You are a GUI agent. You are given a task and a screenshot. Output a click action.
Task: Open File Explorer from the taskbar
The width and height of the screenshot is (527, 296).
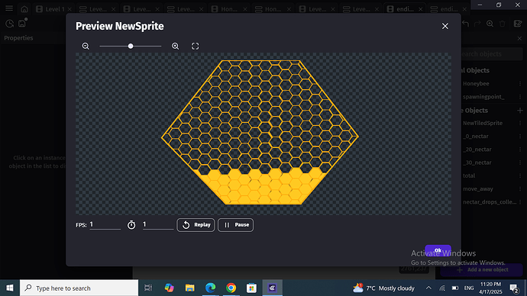point(190,288)
